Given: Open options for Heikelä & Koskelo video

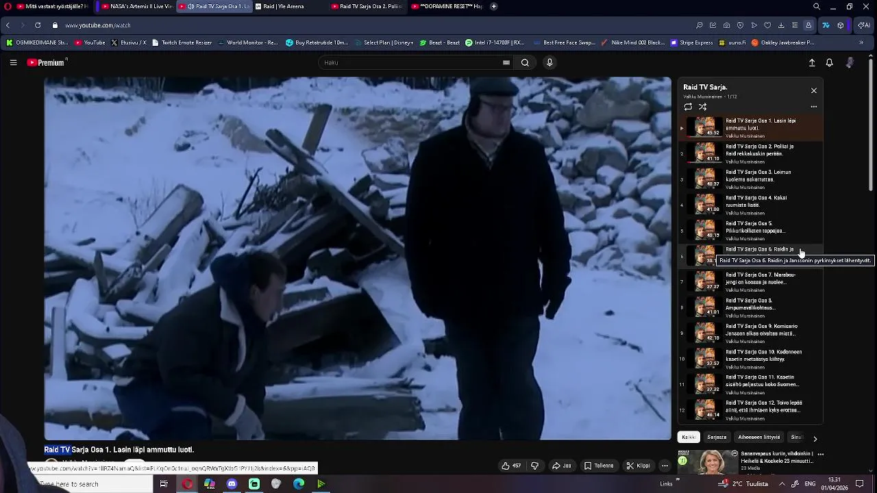Looking at the screenshot, I should point(820,454).
